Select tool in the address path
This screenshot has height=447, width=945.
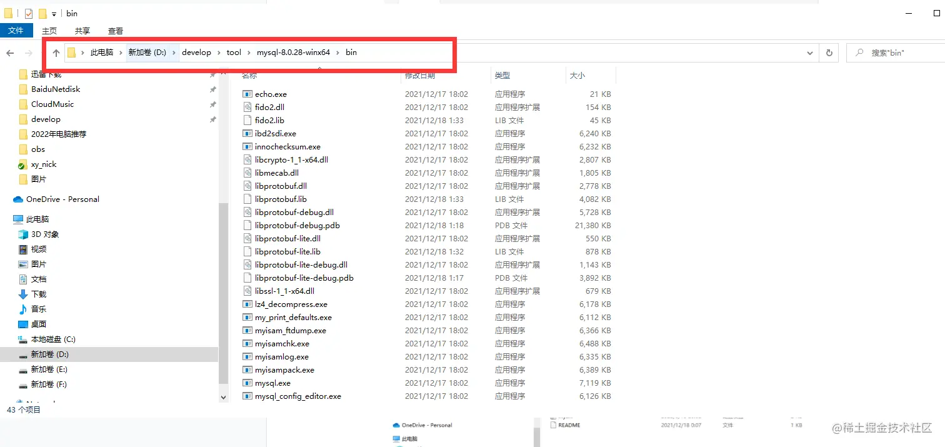pos(234,53)
